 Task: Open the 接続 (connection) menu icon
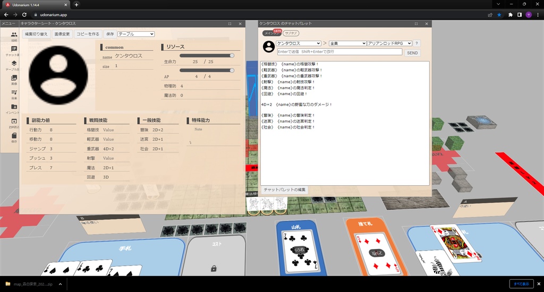[x=14, y=35]
